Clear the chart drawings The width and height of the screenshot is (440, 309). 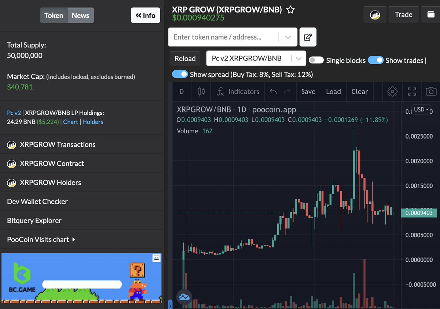coord(359,92)
